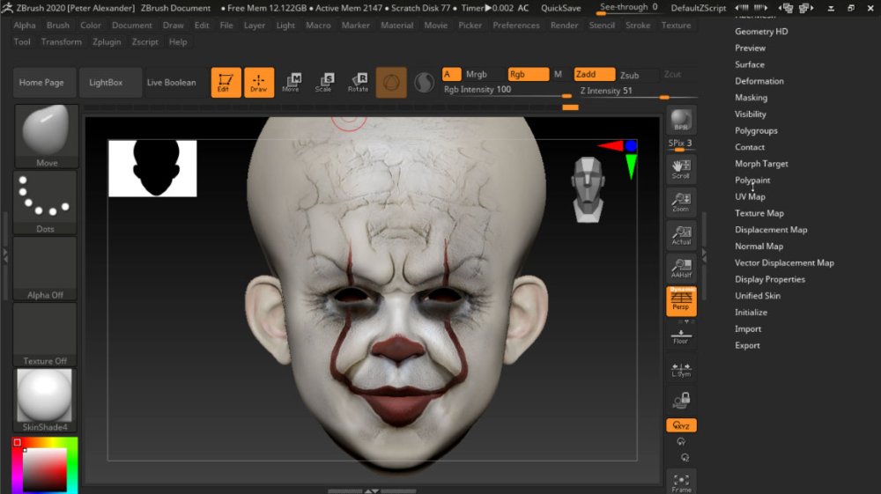Toggle XYZ rotation mode
The image size is (881, 494).
[681, 425]
